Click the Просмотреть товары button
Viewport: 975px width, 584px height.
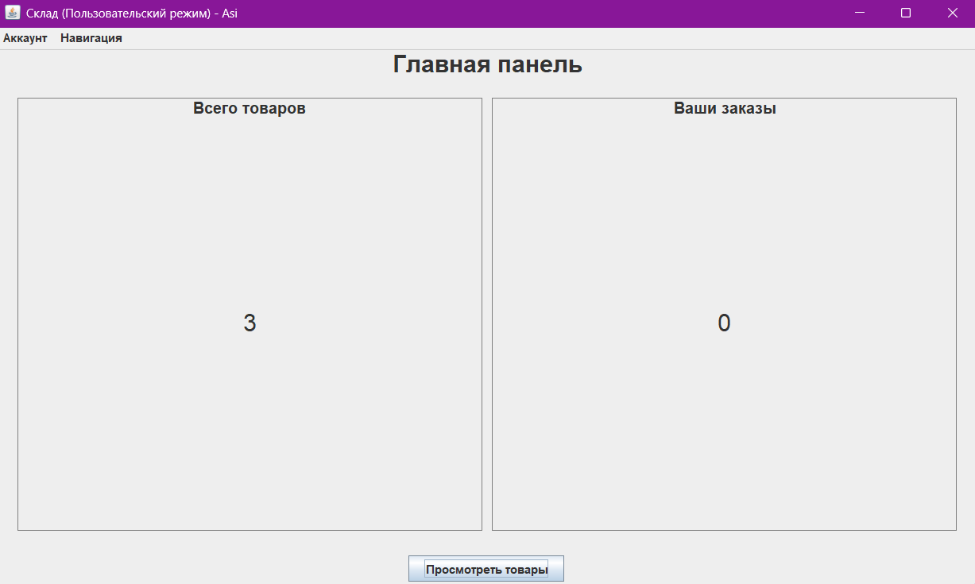click(486, 569)
